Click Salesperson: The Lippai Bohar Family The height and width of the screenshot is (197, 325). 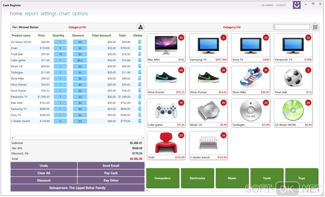pyautogui.click(x=77, y=188)
